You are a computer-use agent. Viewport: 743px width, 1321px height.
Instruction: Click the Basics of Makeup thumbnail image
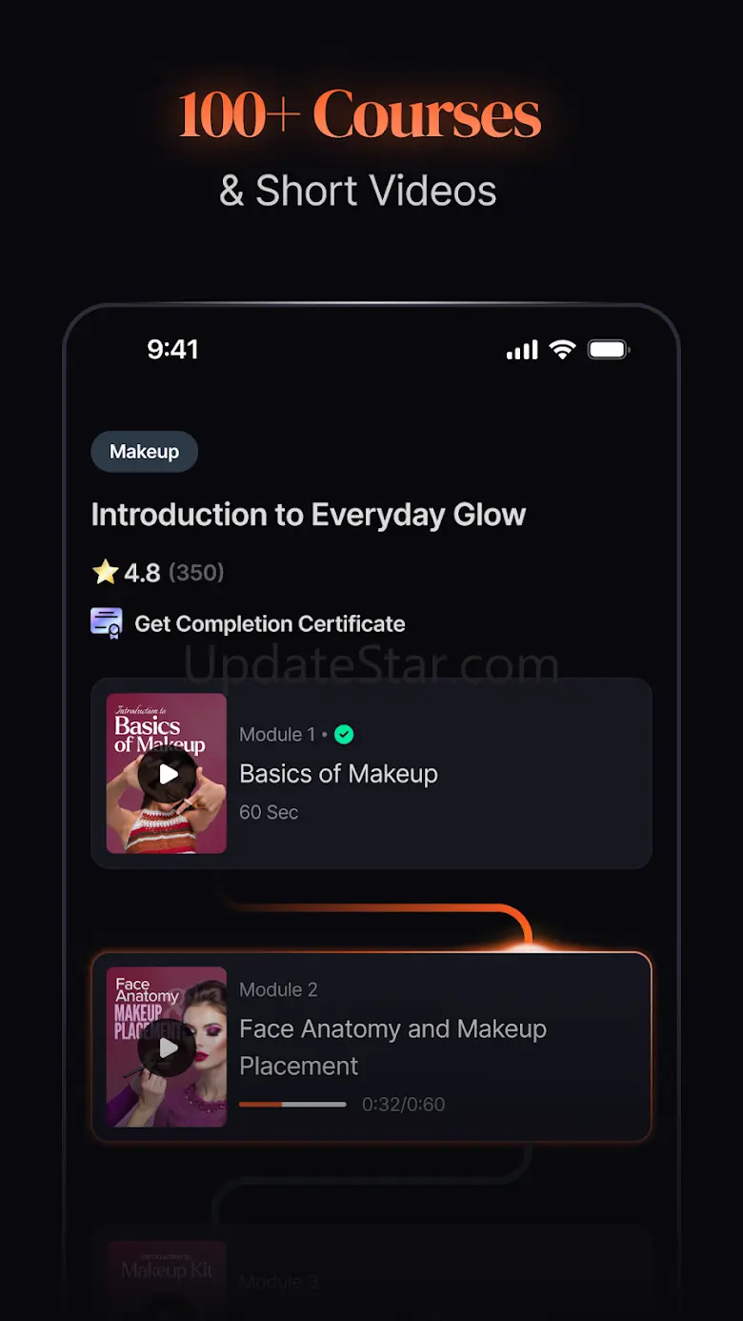pyautogui.click(x=167, y=773)
